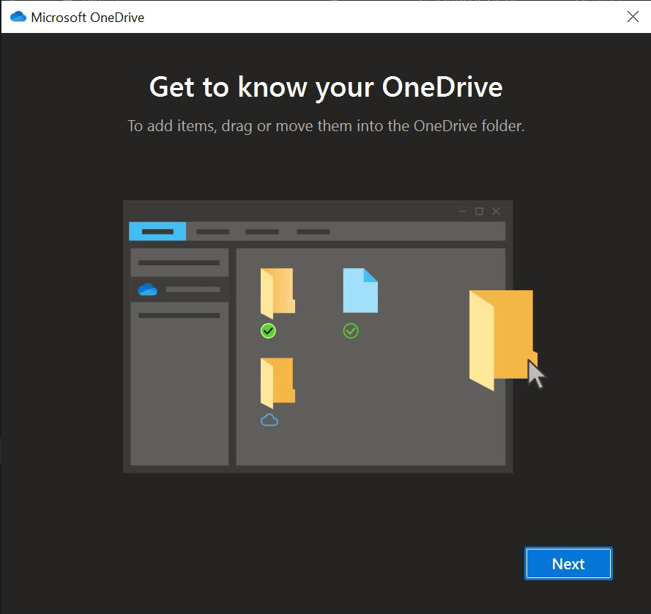651x614 pixels.
Task: Click the illustrated window's close X
Action: [x=496, y=211]
